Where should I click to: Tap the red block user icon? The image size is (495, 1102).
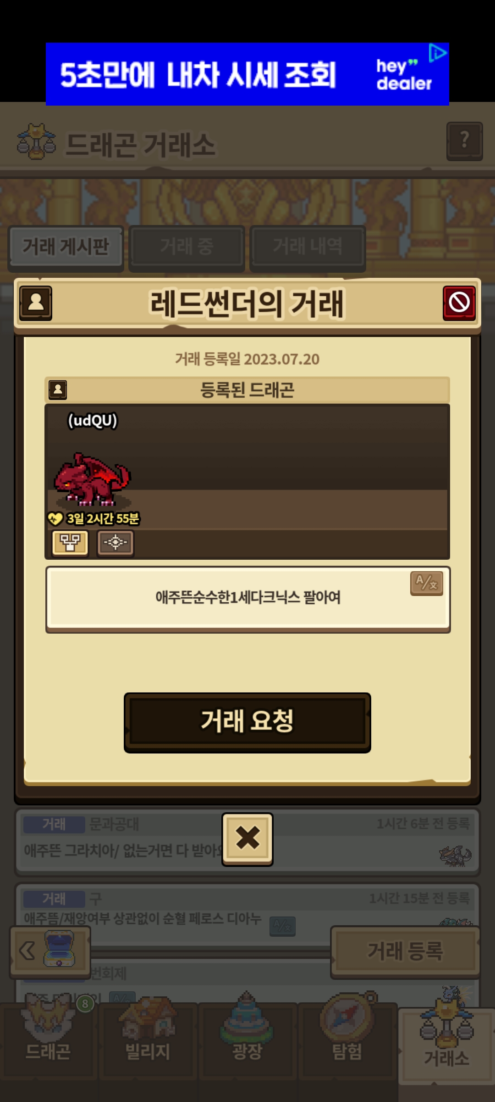(x=459, y=303)
